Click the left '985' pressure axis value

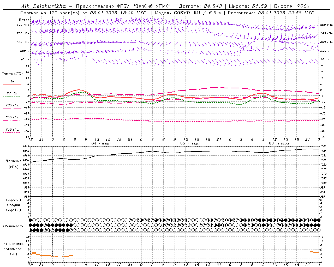(27, 197)
